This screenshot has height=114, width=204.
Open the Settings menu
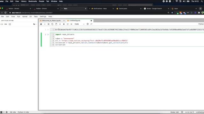pos(43,16)
